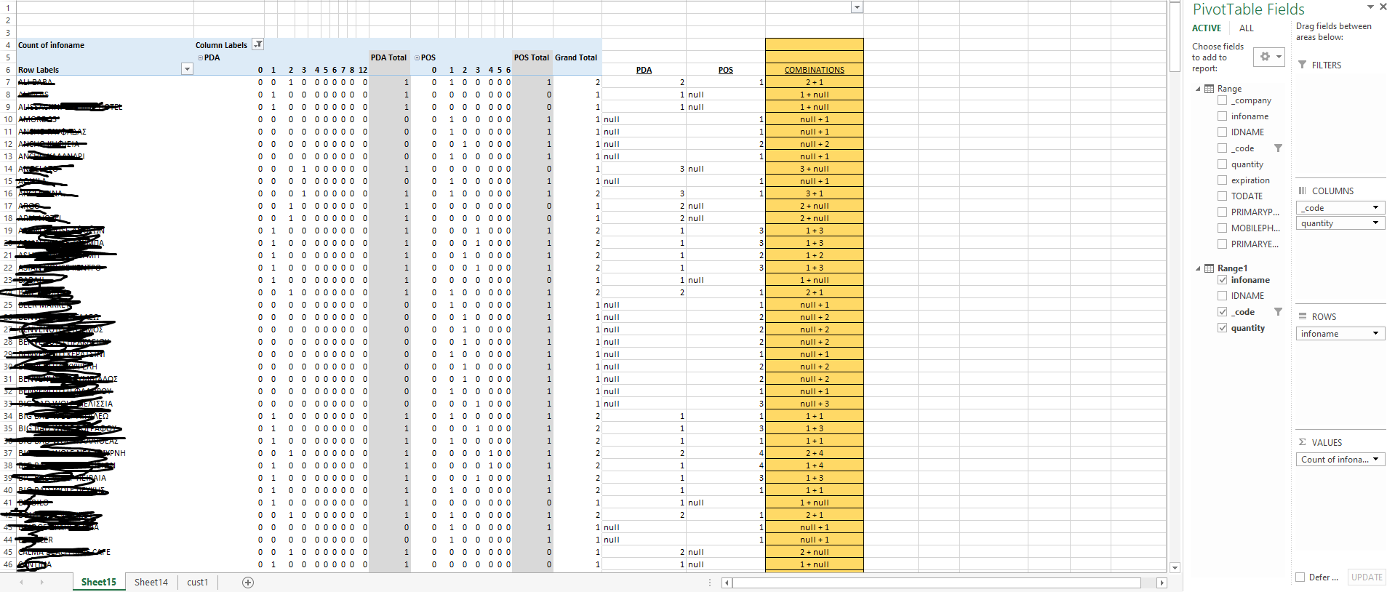Select the underlined POS helper column header
1395x592 pixels.
coord(726,70)
